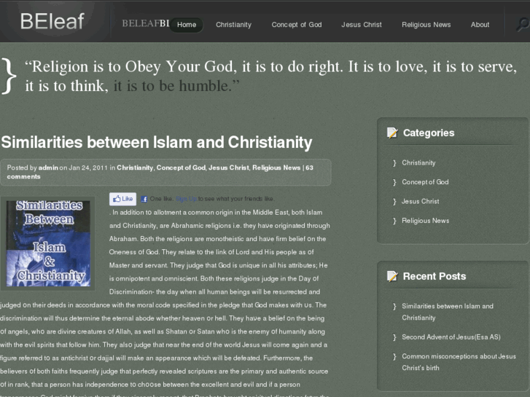Open Concept of God tag in post meta
The width and height of the screenshot is (530, 397).
point(181,168)
